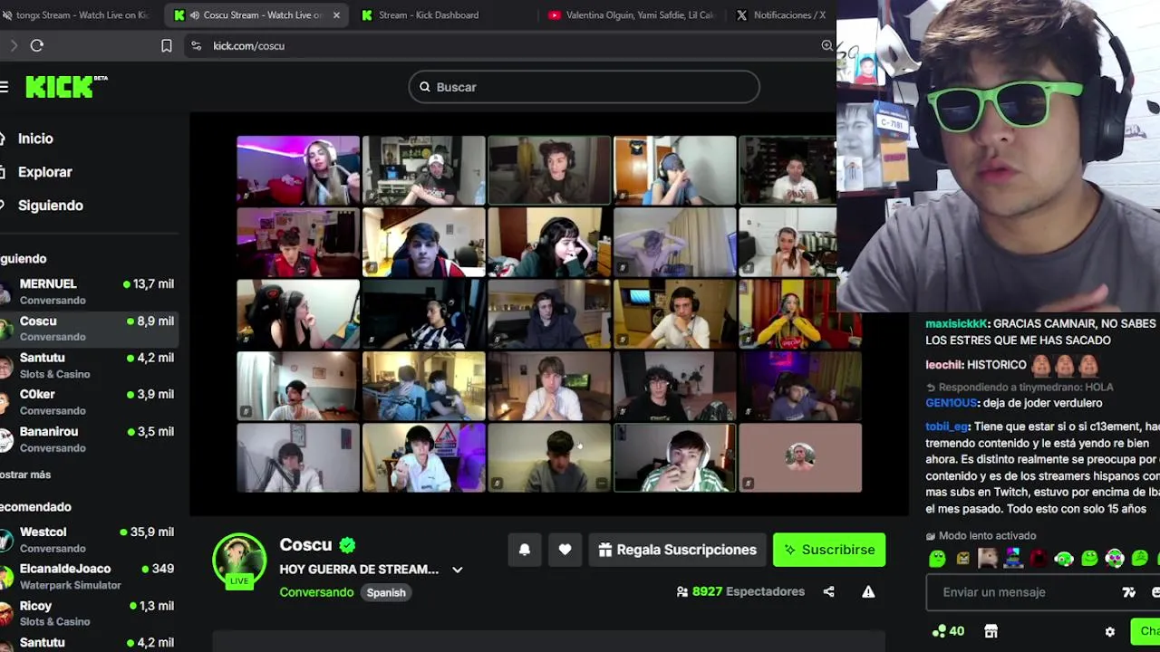Mute audio icon on Coscu Stream tab
The height and width of the screenshot is (652, 1160).
tap(194, 15)
